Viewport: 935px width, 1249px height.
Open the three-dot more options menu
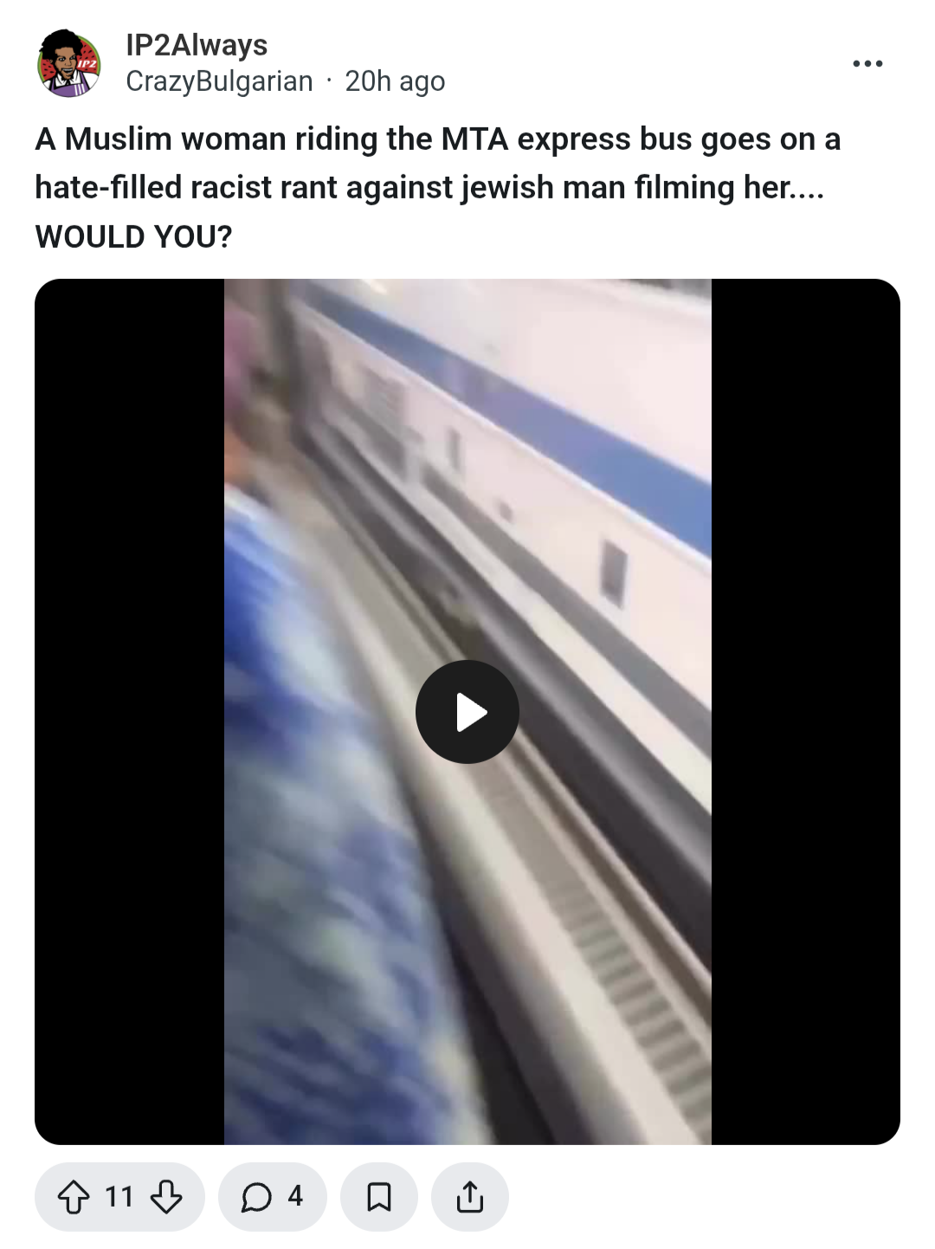867,63
